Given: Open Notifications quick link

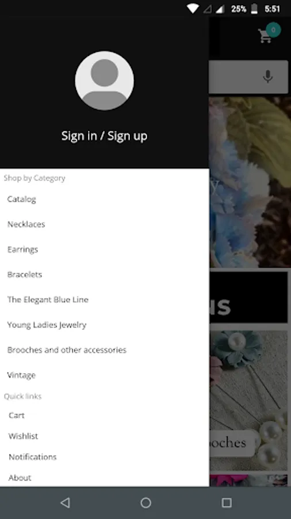Looking at the screenshot, I should (32, 457).
